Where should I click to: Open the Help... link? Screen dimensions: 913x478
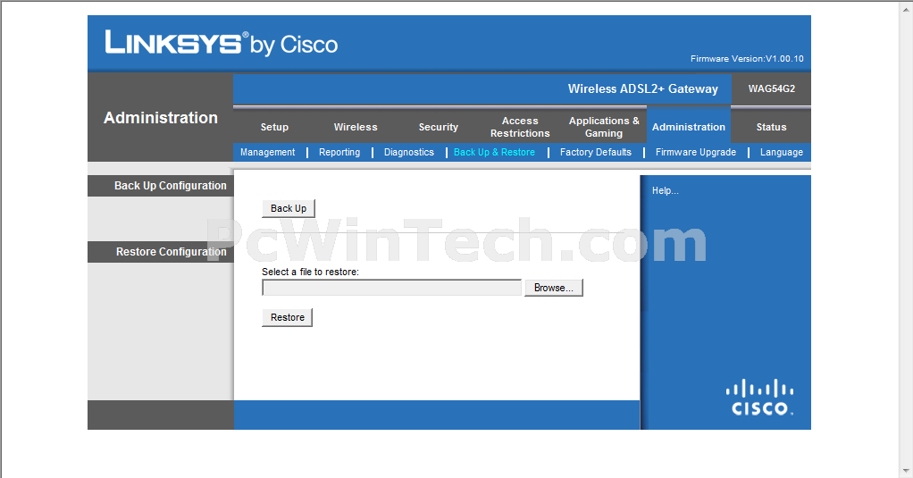pyautogui.click(x=665, y=190)
